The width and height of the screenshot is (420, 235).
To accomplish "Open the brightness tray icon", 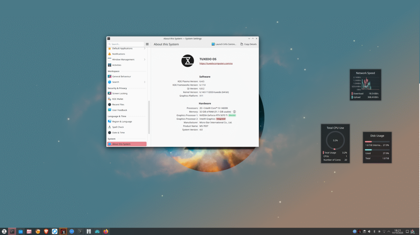I will click(x=379, y=231).
